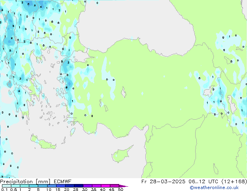Click the island of Cyprus on the map
The width and height of the screenshot is (247, 191).
pyautogui.click(x=121, y=154)
